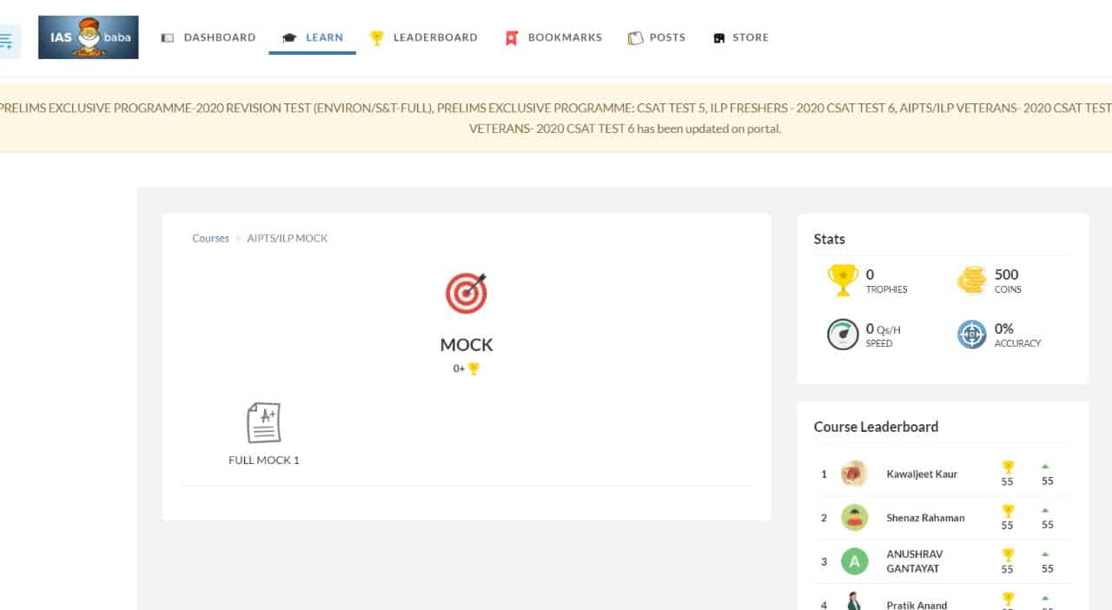Click the 0 TROPHIES value
1112x610 pixels.
[x=886, y=281]
